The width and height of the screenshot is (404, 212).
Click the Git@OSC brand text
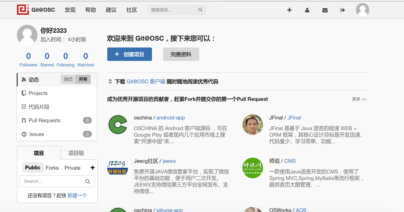click(x=43, y=10)
